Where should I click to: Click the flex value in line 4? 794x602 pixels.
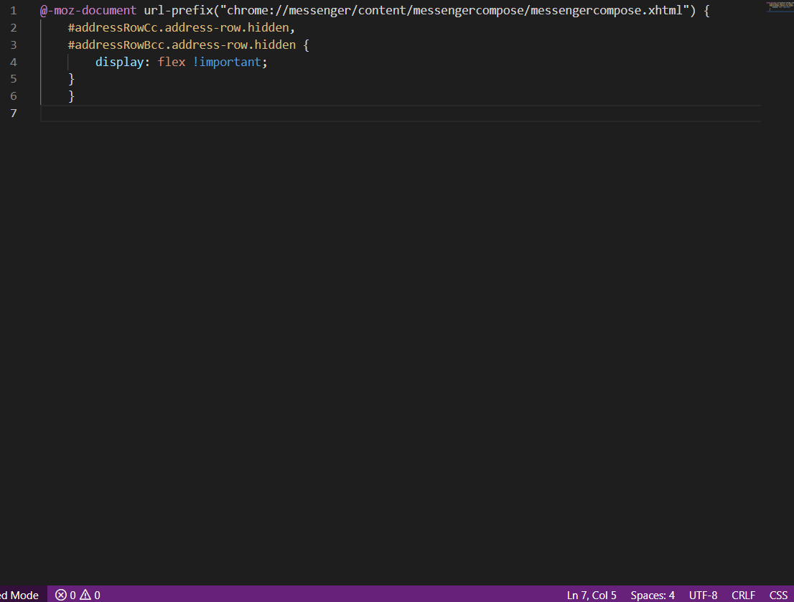pyautogui.click(x=172, y=62)
